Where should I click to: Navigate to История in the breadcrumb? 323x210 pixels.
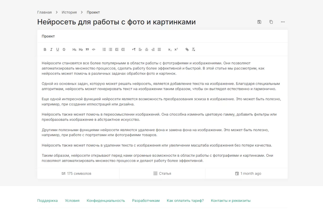pyautogui.click(x=69, y=12)
